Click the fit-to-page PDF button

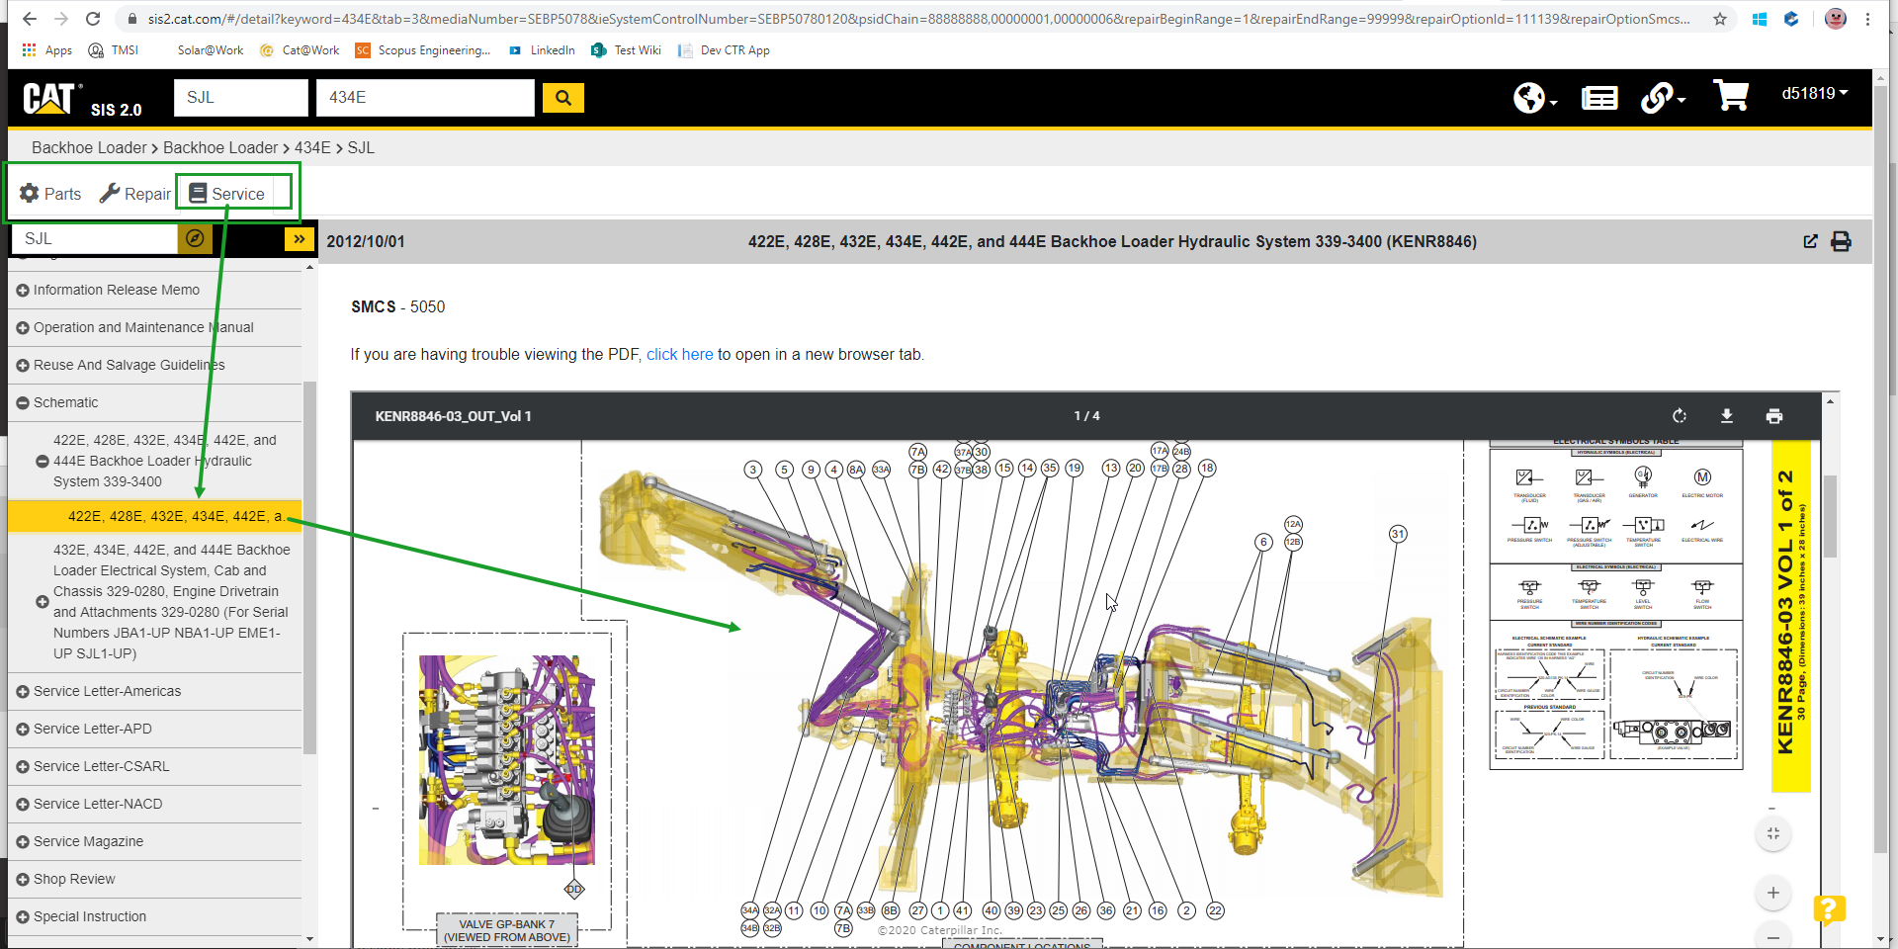1773,833
